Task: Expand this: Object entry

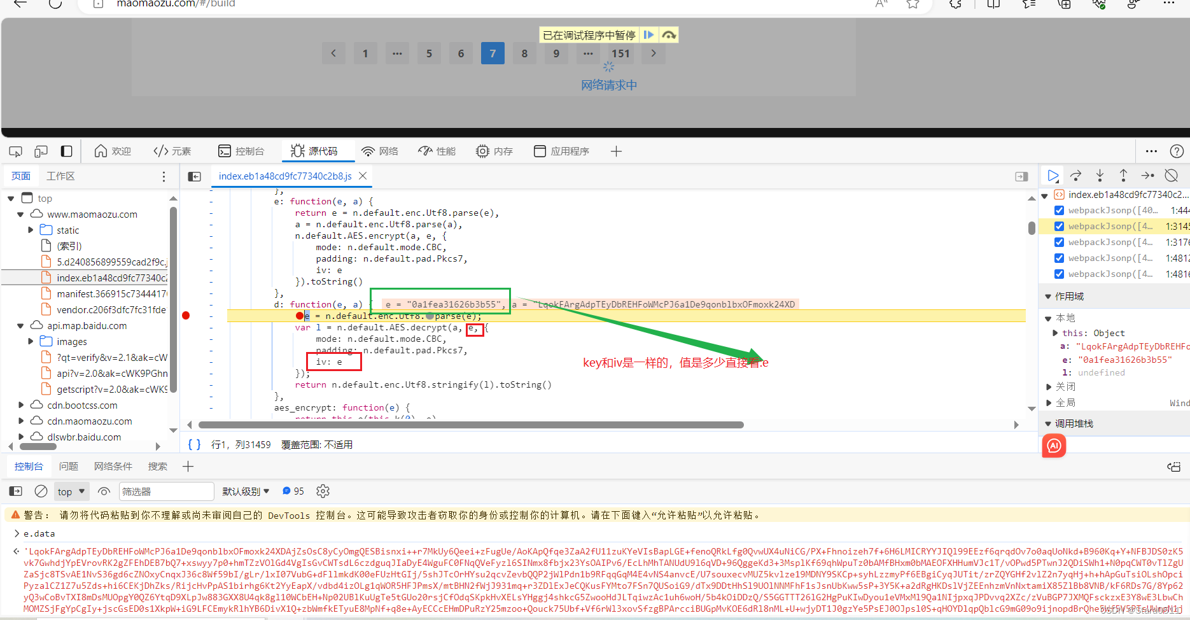Action: (x=1056, y=333)
